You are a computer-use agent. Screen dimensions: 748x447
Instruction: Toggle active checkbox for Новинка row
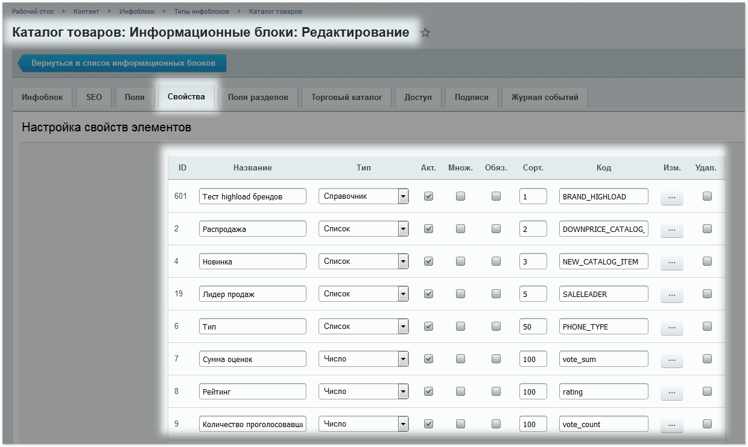(428, 261)
